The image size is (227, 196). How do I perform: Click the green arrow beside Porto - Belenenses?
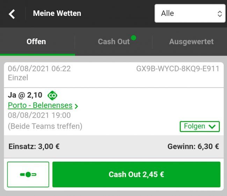tap(76, 106)
